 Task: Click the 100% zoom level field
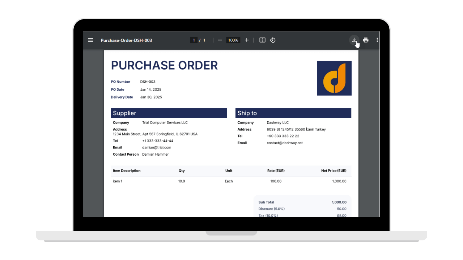click(233, 40)
